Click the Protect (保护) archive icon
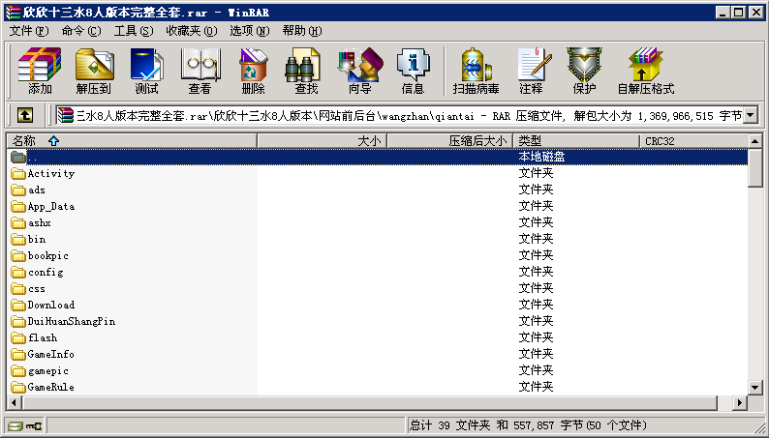Screen dimensions: 769x438 584,72
